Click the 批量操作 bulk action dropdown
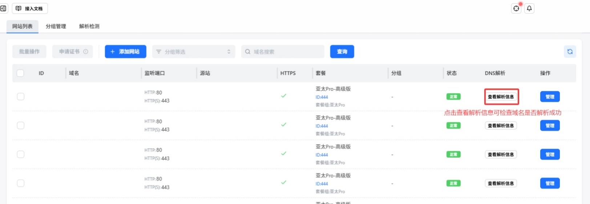590x204 pixels. tap(29, 52)
